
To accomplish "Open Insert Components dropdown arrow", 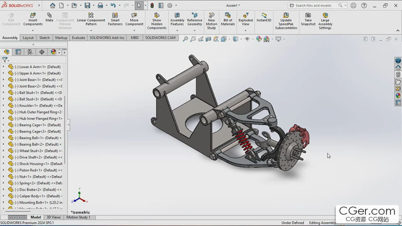I will [33, 31].
